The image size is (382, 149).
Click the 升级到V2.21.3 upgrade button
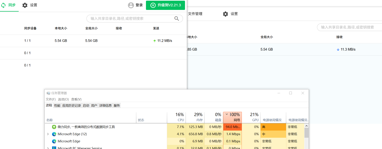tap(165, 5)
